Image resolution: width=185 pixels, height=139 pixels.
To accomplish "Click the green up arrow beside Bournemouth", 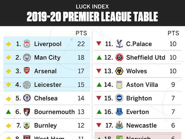I will coord(9,112).
